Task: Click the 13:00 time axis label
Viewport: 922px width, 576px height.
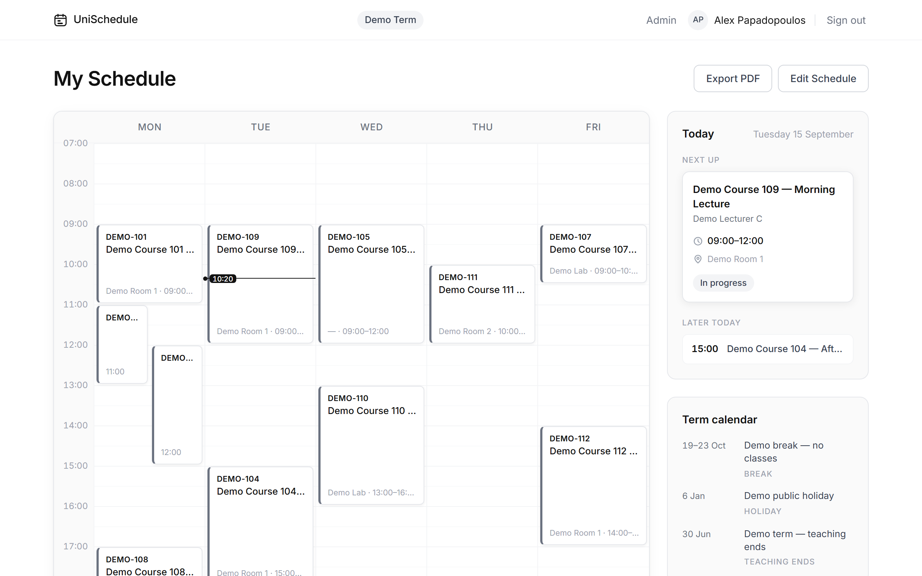Action: point(75,385)
